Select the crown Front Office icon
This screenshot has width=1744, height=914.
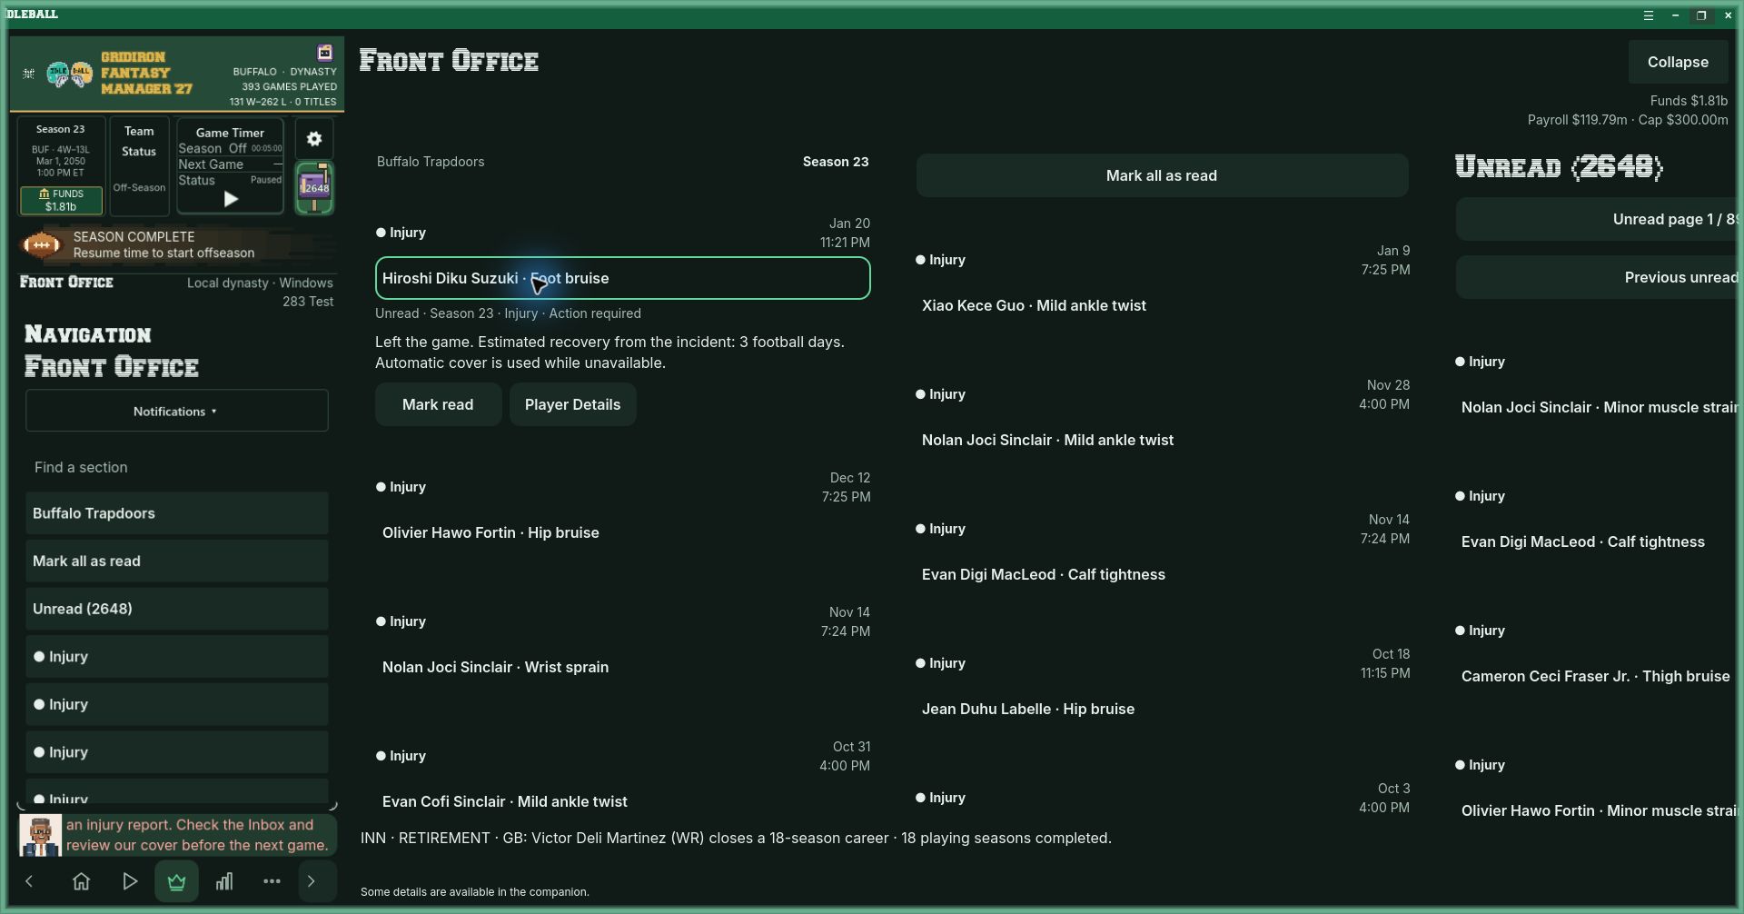pyautogui.click(x=176, y=881)
